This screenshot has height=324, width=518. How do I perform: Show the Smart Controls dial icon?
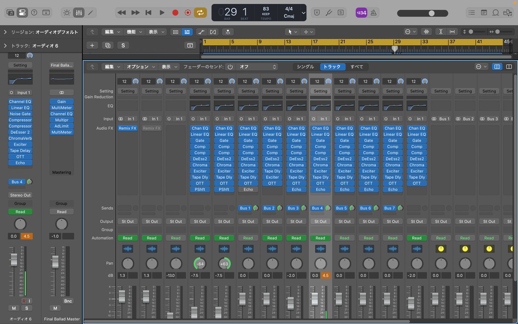[67, 13]
